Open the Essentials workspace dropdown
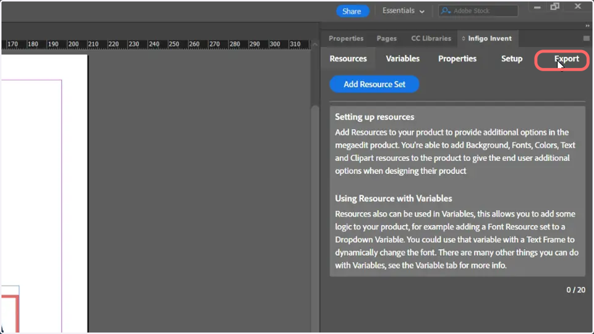This screenshot has height=334, width=594. coord(403,11)
